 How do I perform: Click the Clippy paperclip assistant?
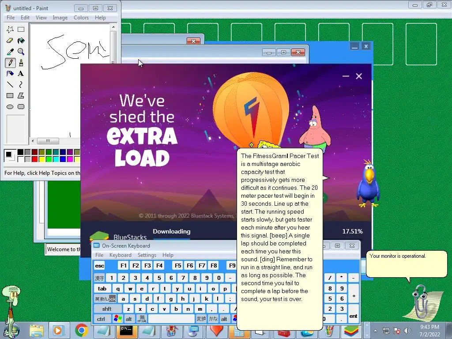click(420, 302)
